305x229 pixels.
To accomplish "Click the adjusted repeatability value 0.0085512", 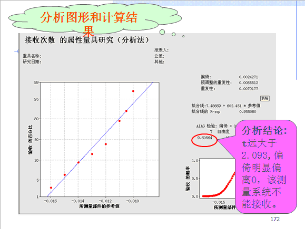I will [x=249, y=83].
